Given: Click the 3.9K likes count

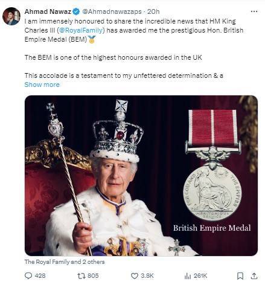Looking at the screenshot, I should [x=147, y=276].
